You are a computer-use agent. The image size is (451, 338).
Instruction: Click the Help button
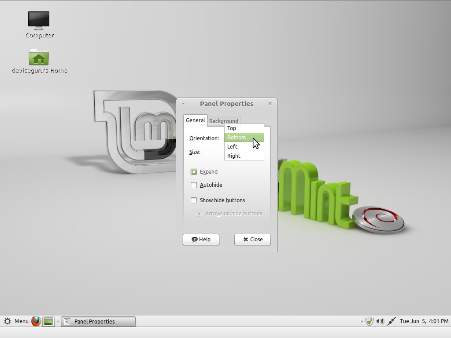pos(201,239)
